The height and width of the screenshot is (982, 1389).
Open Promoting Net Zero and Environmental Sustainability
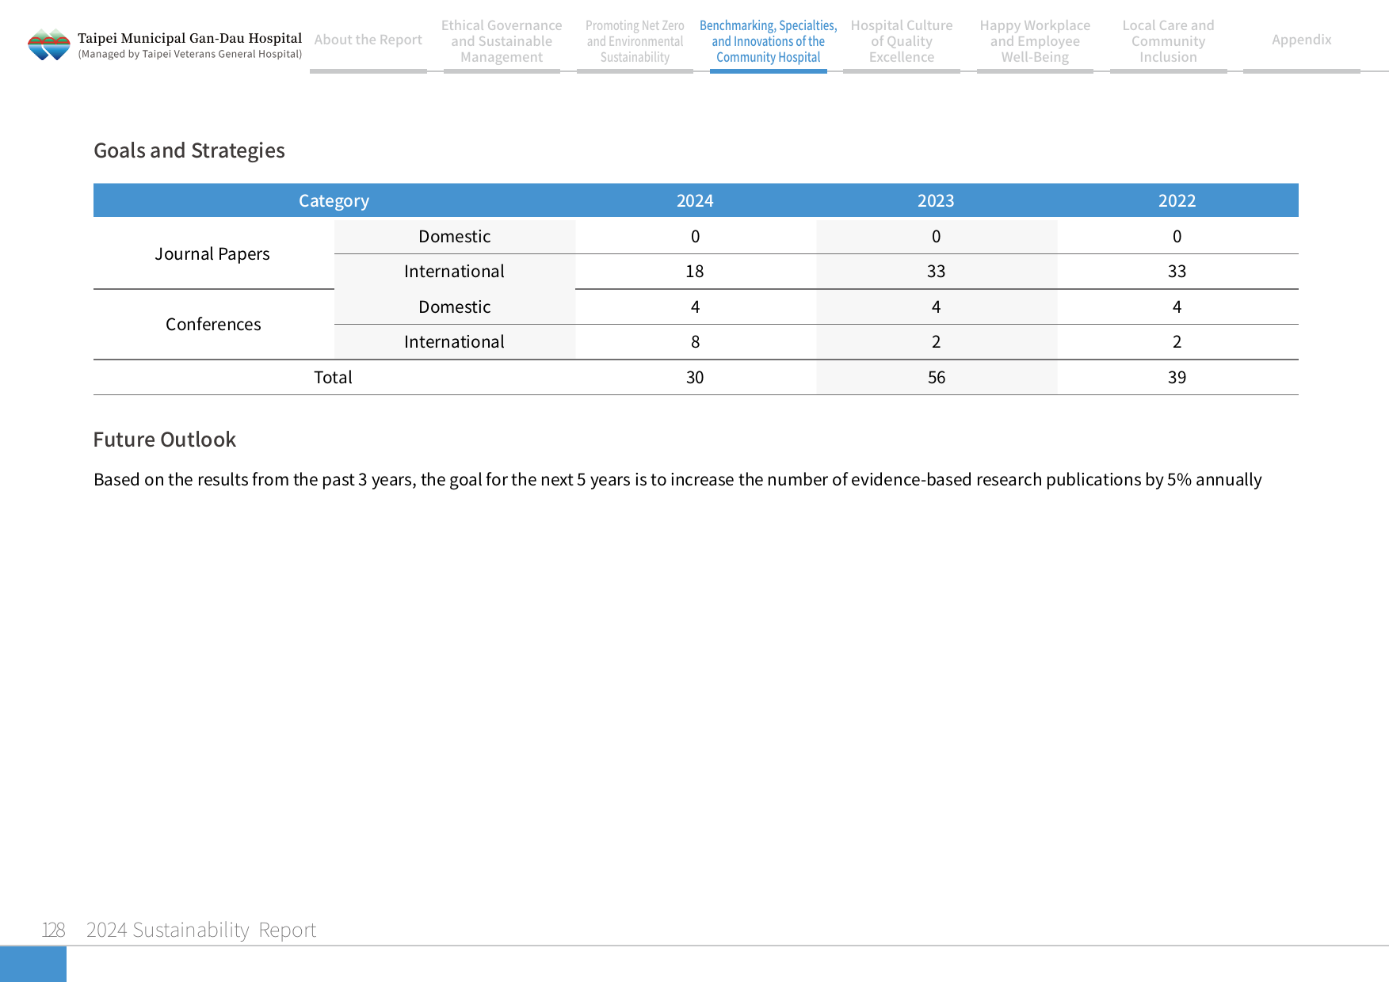[635, 41]
